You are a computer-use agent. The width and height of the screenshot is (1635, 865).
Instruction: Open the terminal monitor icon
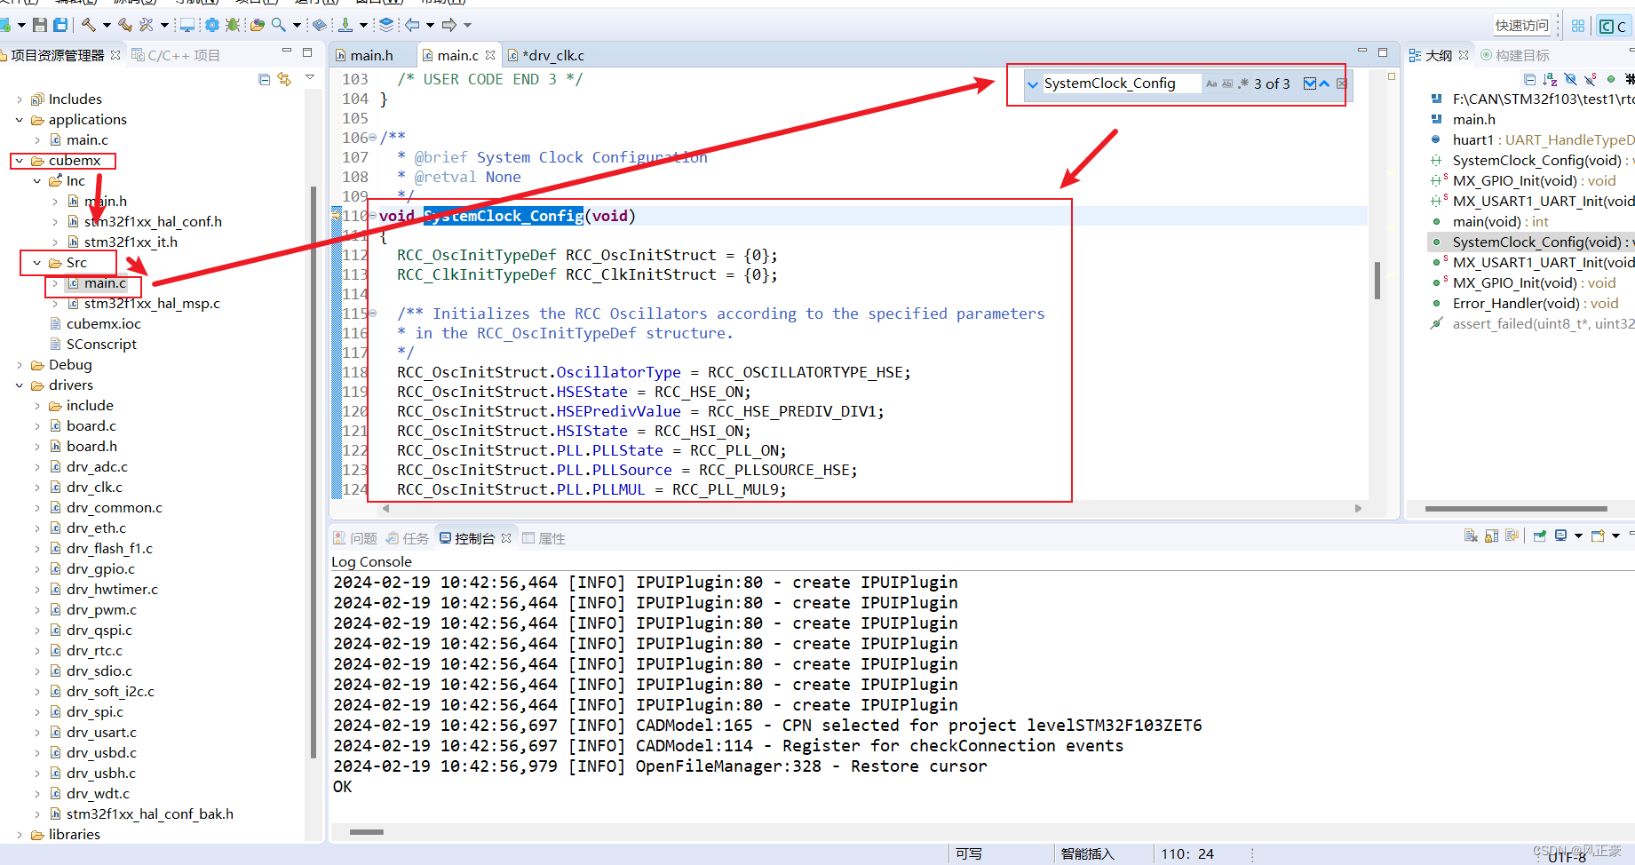pos(187,25)
